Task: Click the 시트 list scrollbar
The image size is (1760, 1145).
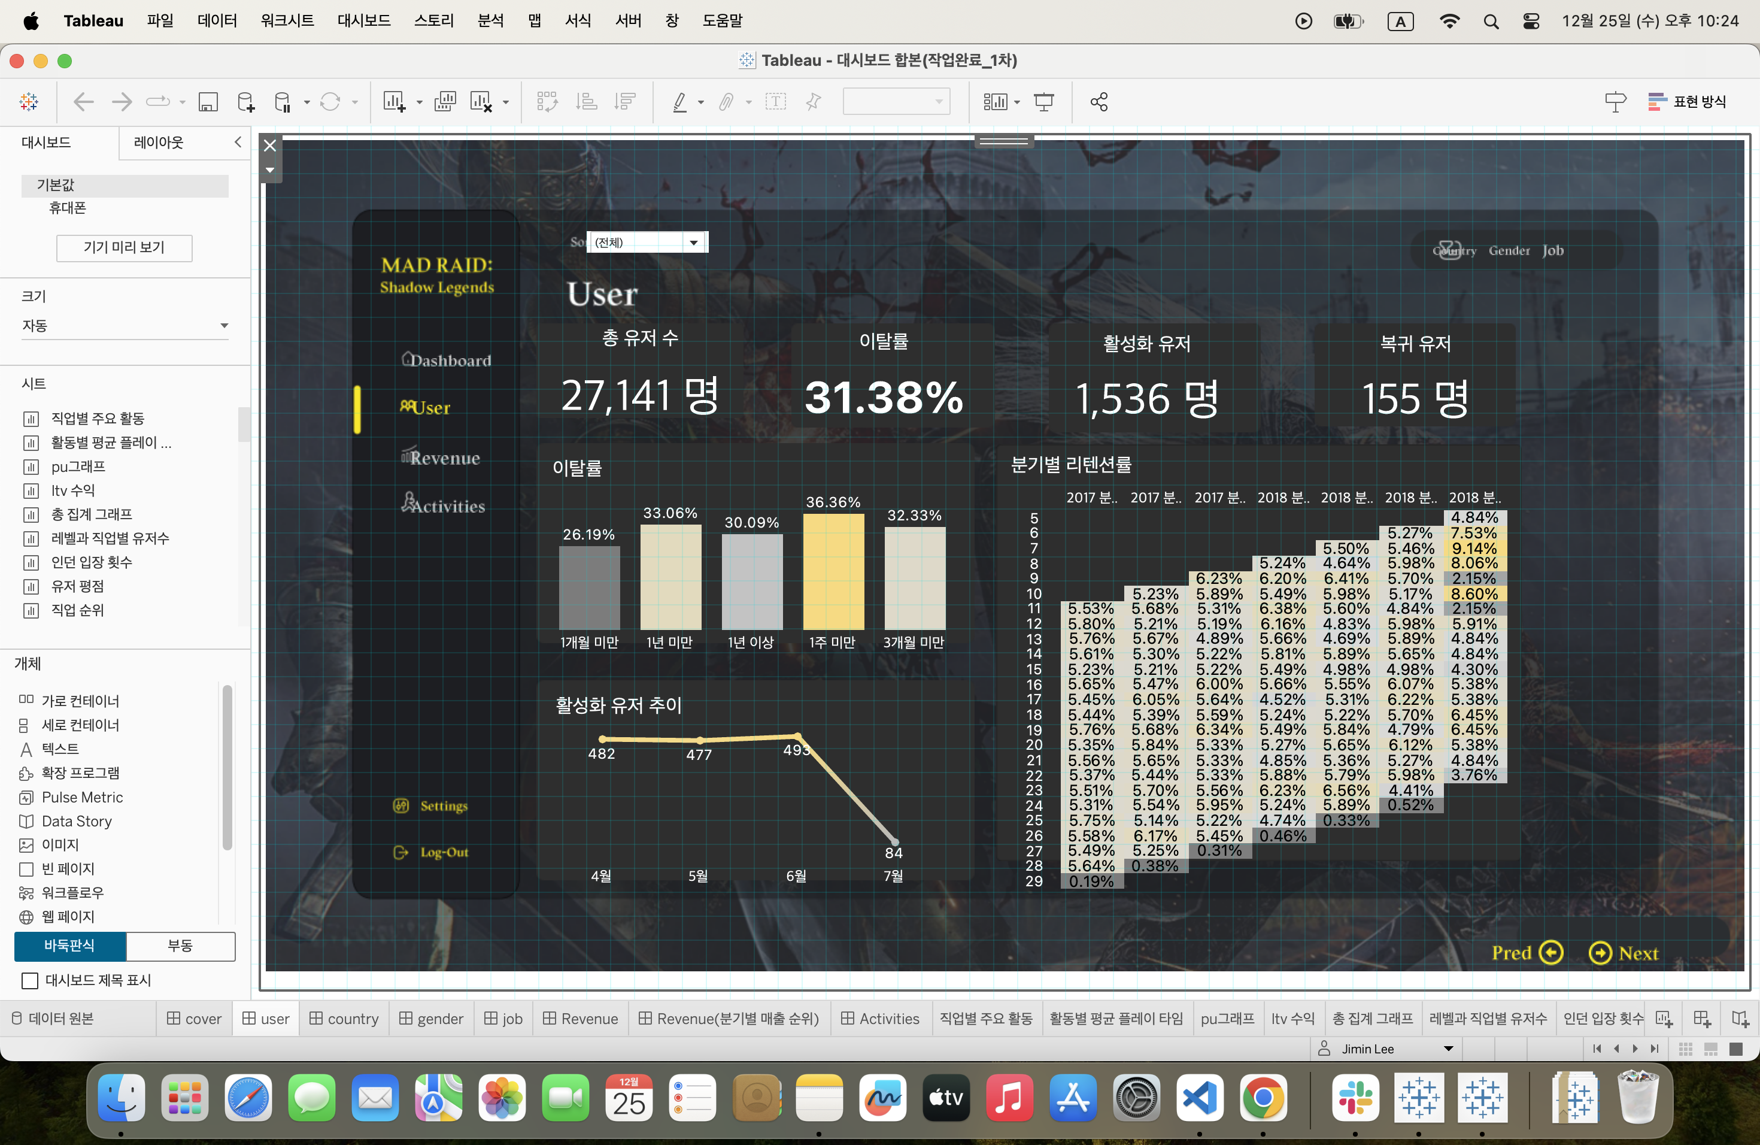Action: 243,425
